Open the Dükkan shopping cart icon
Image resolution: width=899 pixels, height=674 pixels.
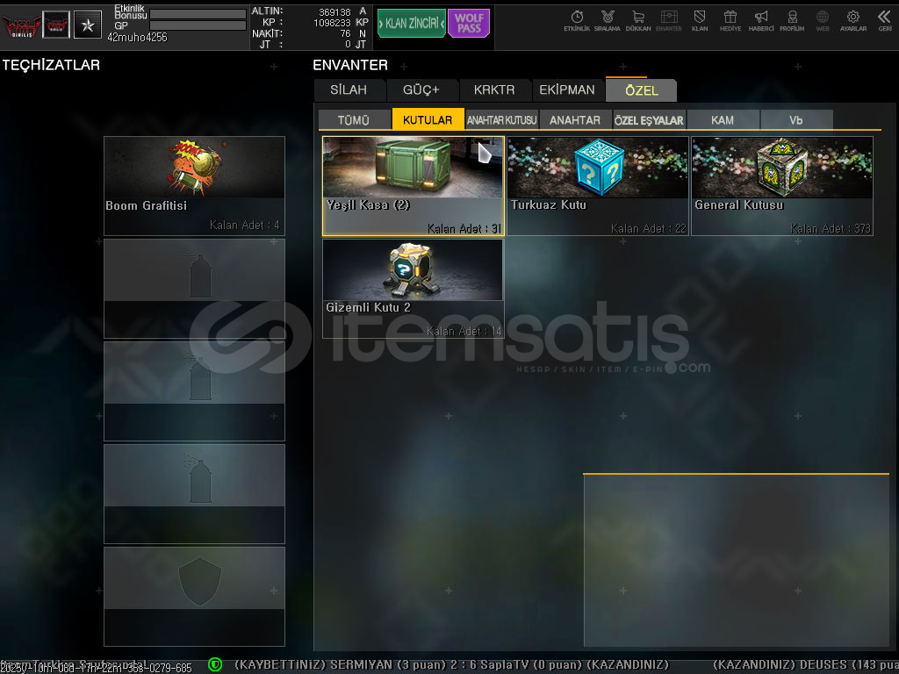tap(638, 21)
